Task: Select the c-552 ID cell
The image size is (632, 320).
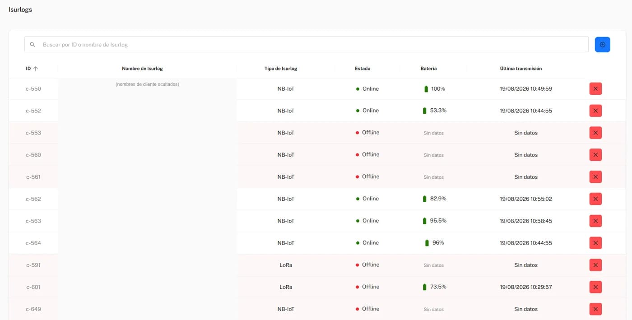Action: tap(33, 111)
